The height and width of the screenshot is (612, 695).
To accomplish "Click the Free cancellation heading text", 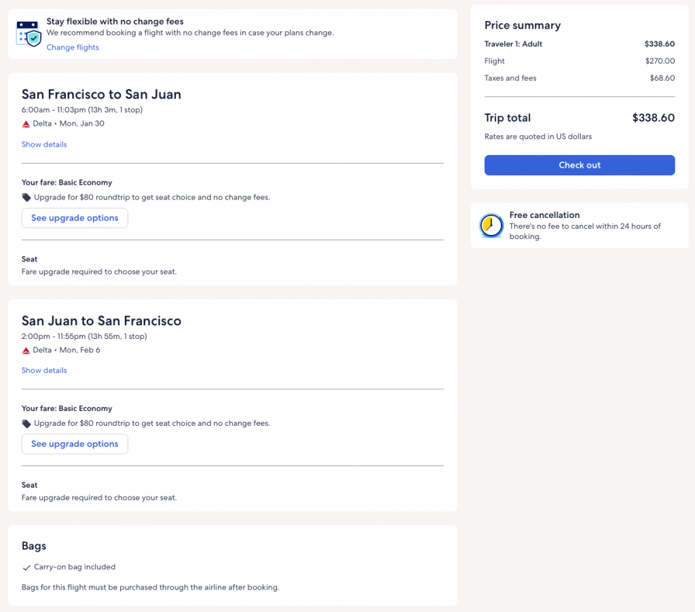I will [544, 215].
